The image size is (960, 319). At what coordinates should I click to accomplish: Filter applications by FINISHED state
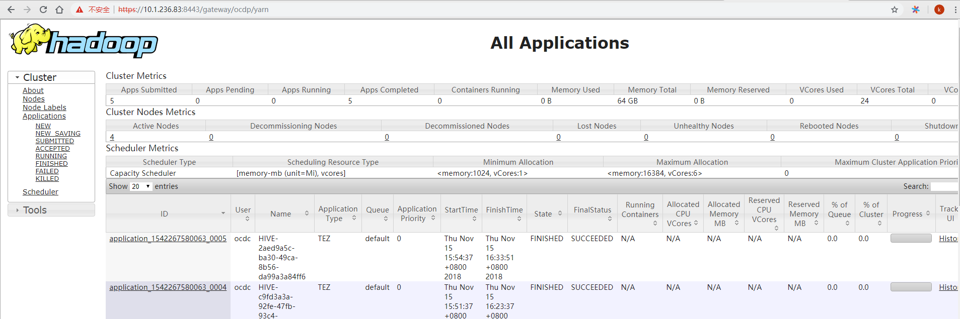(52, 164)
